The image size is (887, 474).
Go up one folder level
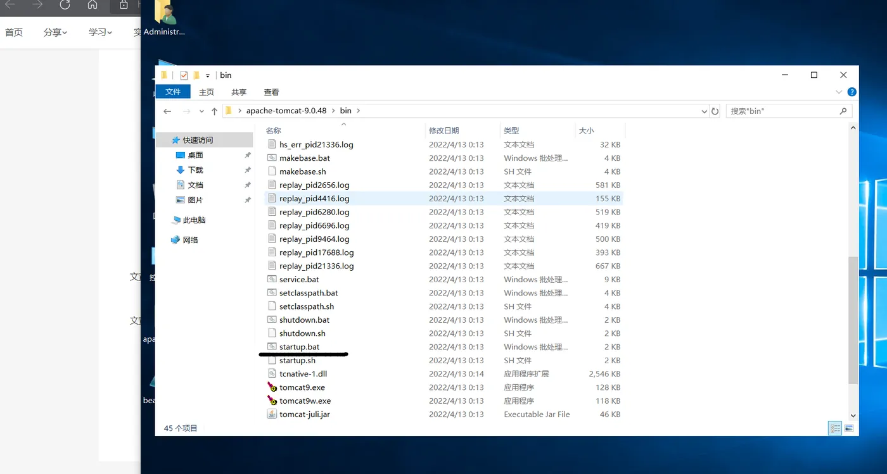[x=214, y=111]
